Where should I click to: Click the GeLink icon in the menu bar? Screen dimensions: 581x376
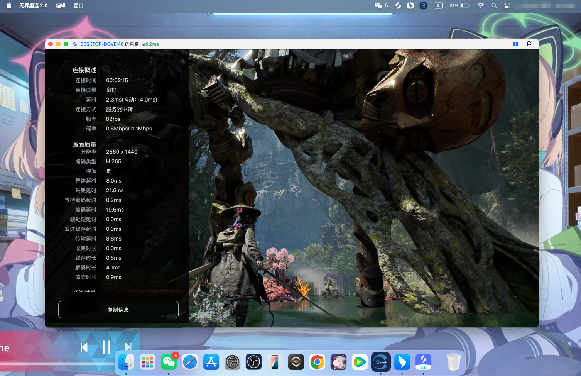coord(423,5)
